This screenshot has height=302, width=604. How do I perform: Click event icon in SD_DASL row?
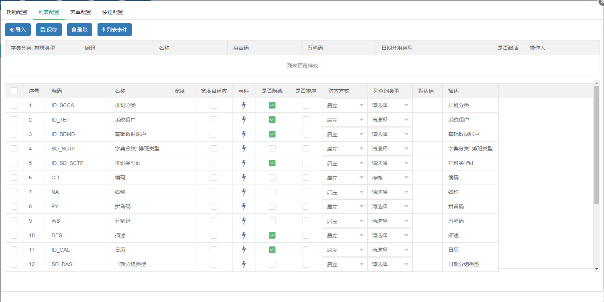pyautogui.click(x=244, y=264)
